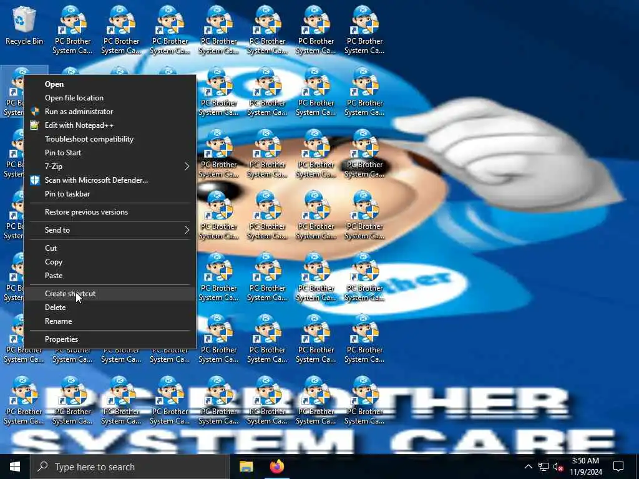
Task: Open Properties from the context menu
Action: [110, 339]
